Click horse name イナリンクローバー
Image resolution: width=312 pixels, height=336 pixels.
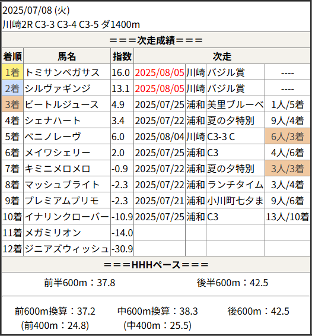(x=67, y=217)
